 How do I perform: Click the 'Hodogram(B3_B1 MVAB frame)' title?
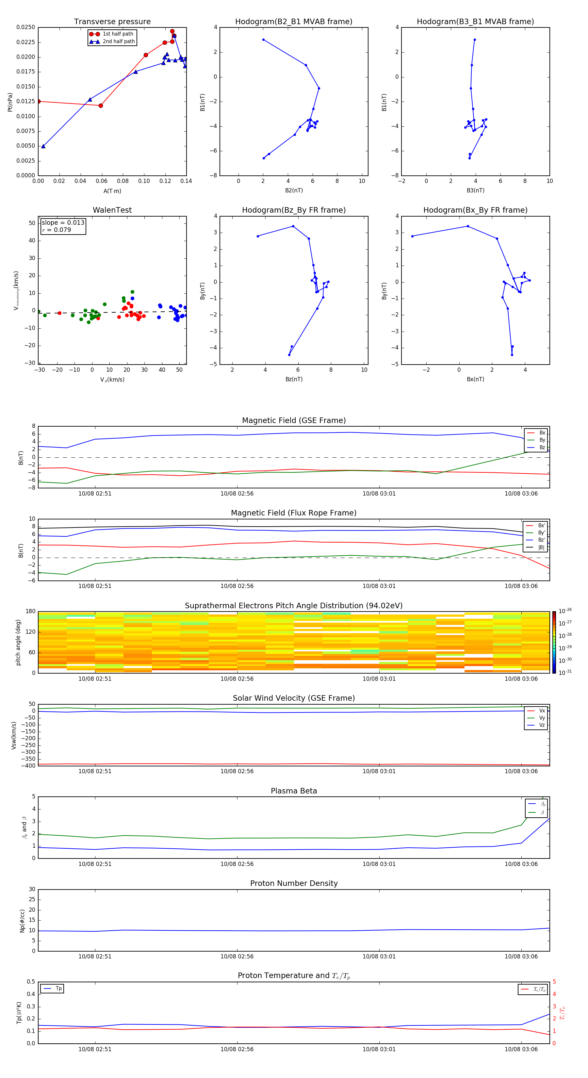click(475, 22)
